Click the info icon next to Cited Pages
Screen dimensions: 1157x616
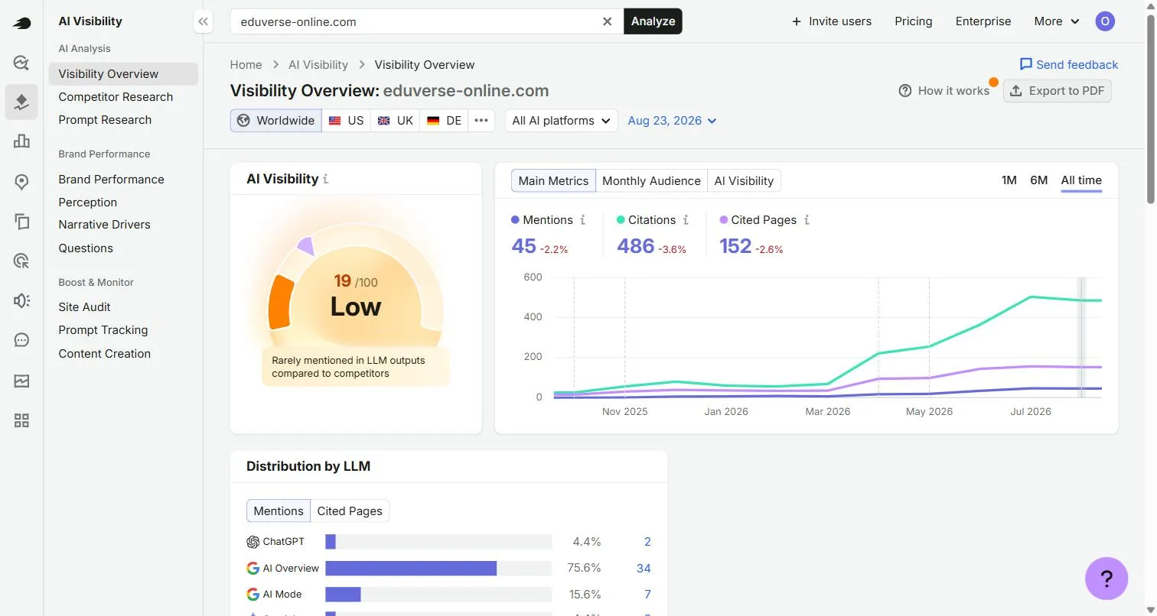click(807, 220)
